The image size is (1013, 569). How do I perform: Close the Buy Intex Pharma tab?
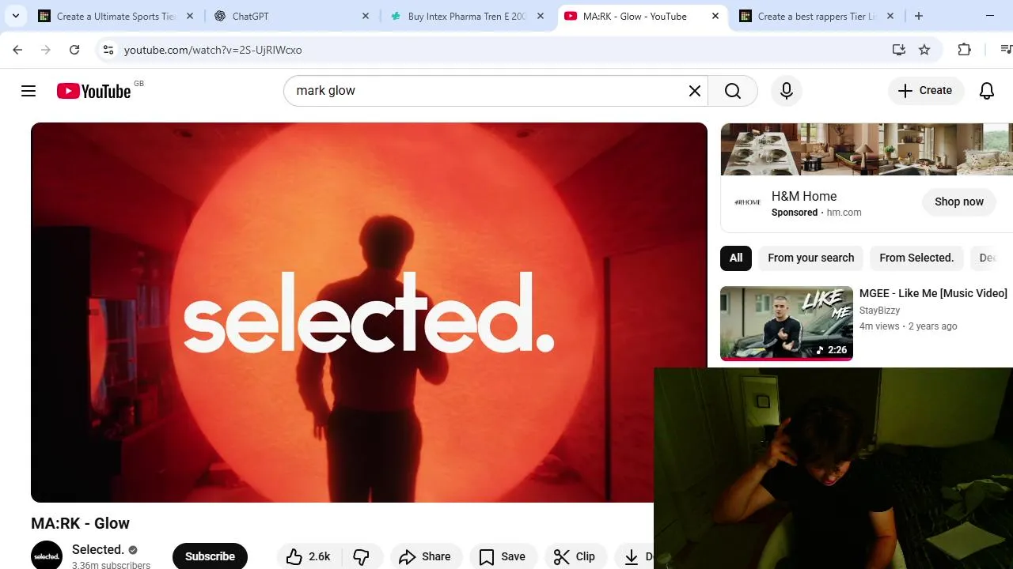pos(541,16)
